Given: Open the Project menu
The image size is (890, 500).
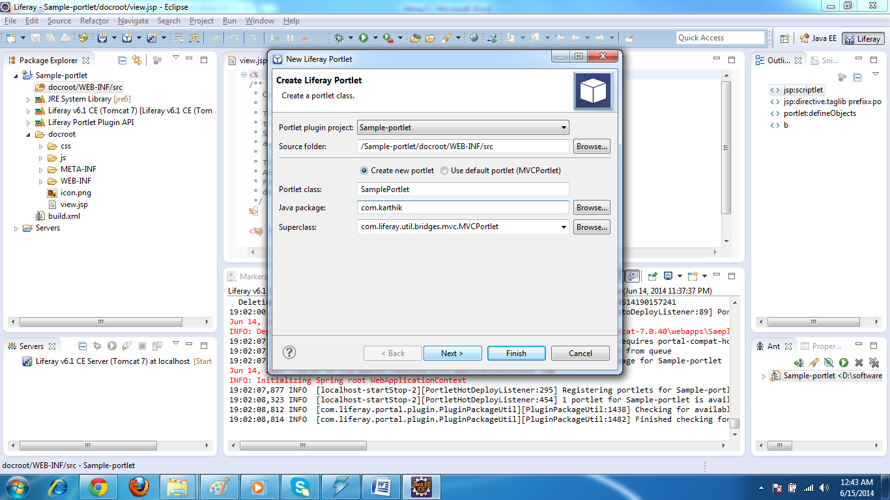Looking at the screenshot, I should click(201, 20).
